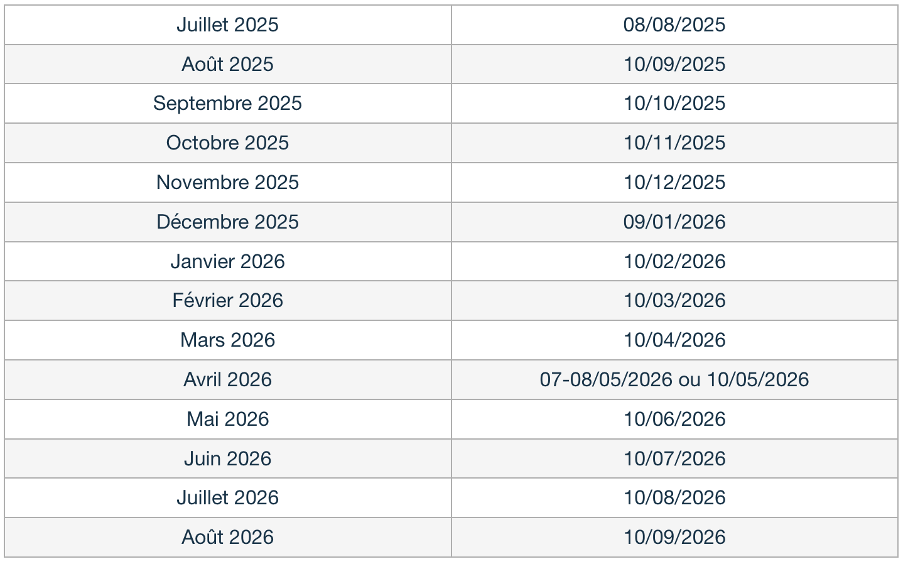The image size is (908, 569).
Task: Select the date 10/11/2025
Action: tap(674, 143)
